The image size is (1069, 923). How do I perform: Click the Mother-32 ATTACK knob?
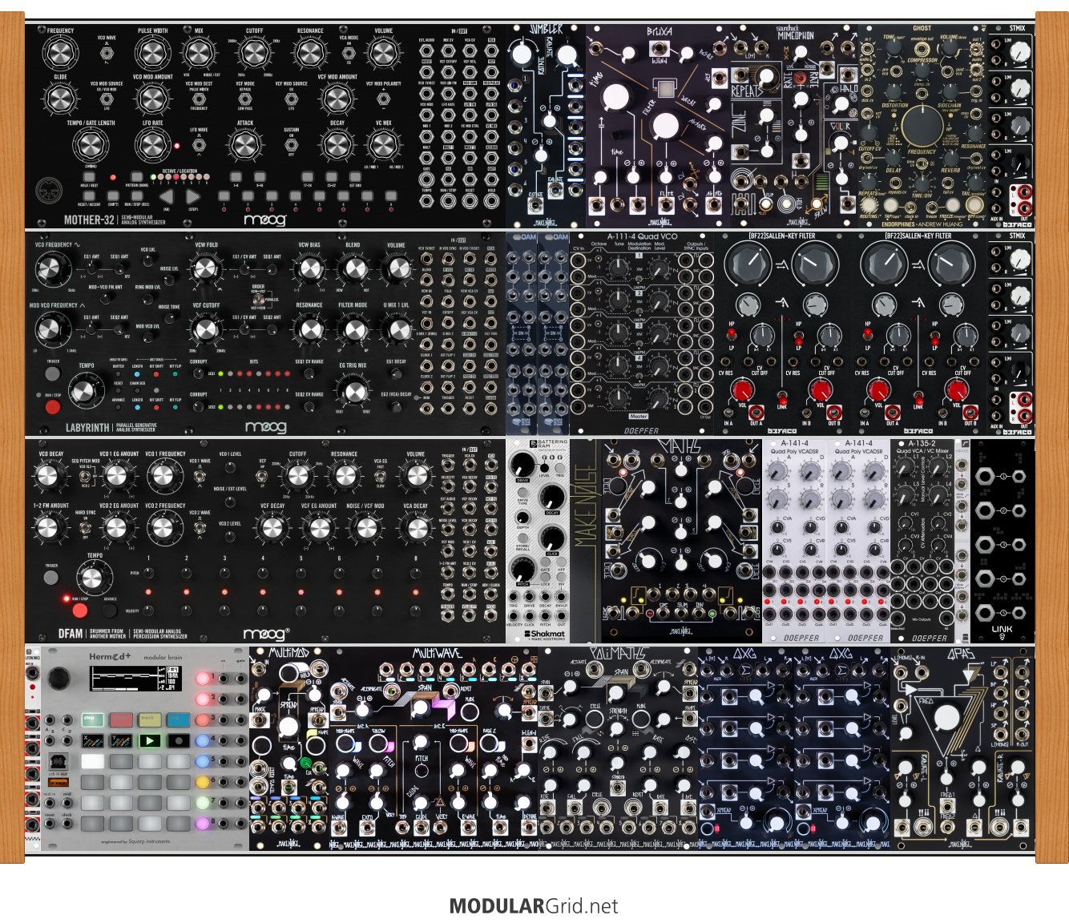(245, 147)
